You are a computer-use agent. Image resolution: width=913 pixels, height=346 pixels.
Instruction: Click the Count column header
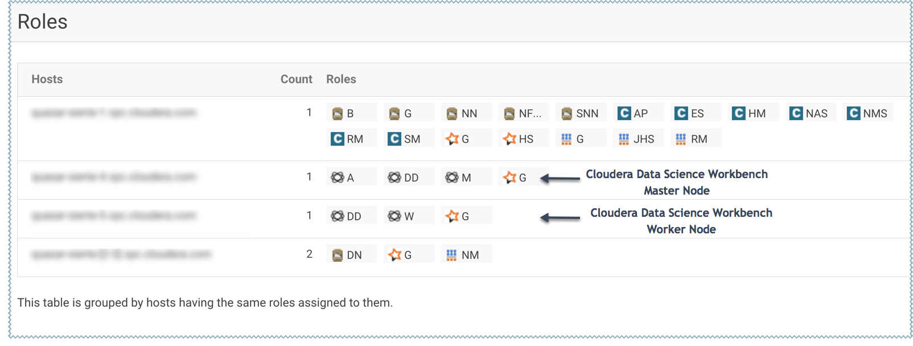tap(296, 79)
